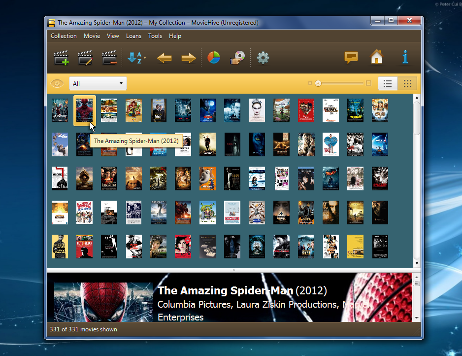This screenshot has width=462, height=356.
Task: Select The Avengers poster thumbnail
Action: 60,110
